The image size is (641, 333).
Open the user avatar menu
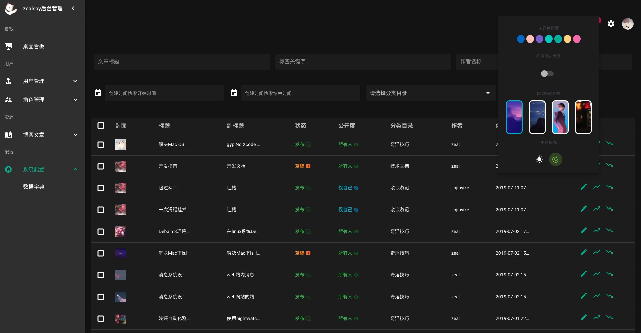[628, 24]
